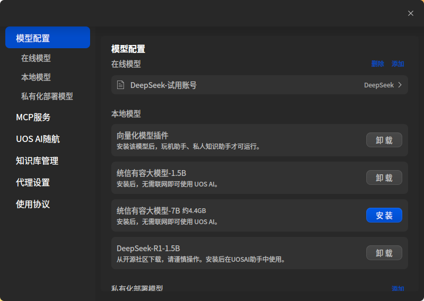Click the 统信有容大模型-1.5B title
Image resolution: width=424 pixels, height=301 pixels.
tap(152, 173)
